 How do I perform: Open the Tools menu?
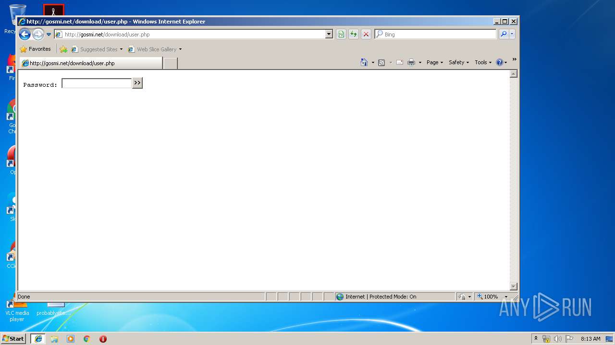click(x=483, y=62)
